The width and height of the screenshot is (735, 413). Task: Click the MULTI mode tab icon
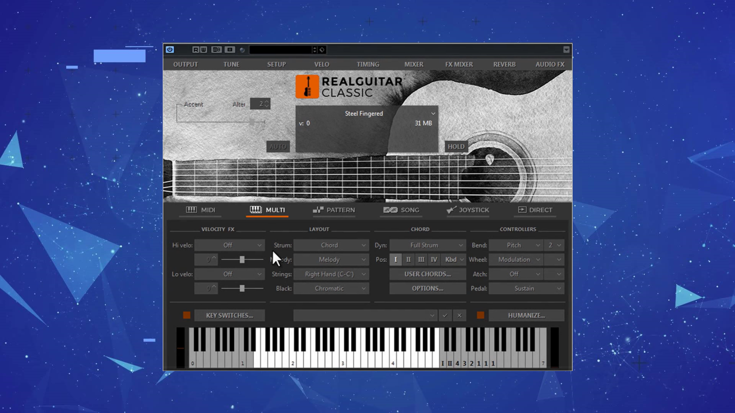256,209
